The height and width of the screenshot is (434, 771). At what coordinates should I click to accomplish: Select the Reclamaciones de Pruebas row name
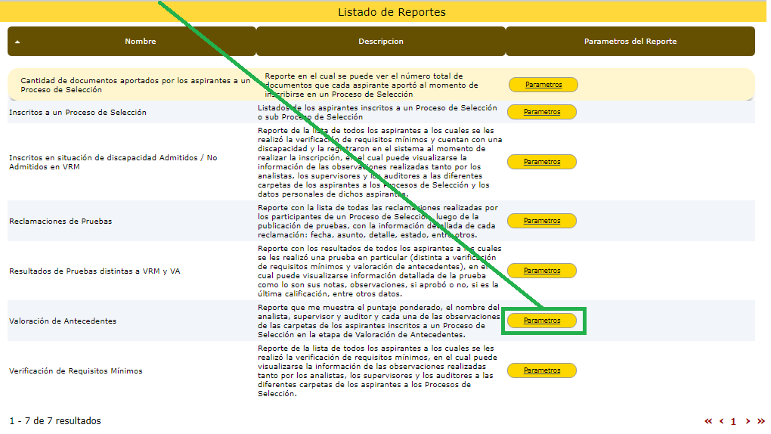pos(60,222)
